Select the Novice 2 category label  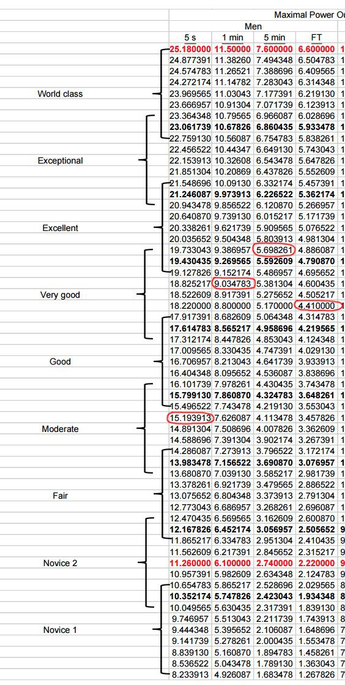pyautogui.click(x=60, y=563)
